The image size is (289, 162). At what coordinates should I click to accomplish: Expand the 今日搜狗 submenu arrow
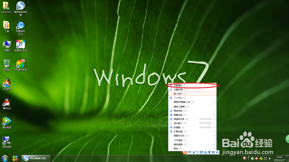[214, 140]
